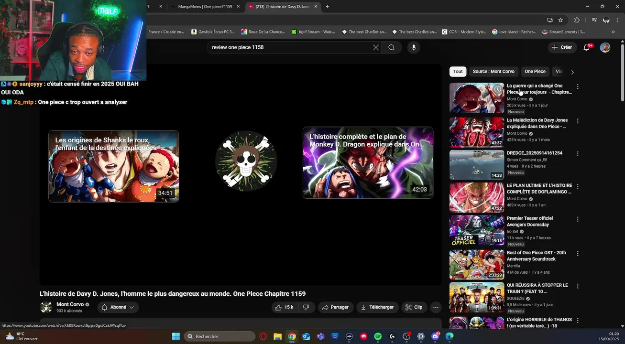Open YouTube notifications bell
The height and width of the screenshot is (344, 625).
click(x=587, y=47)
